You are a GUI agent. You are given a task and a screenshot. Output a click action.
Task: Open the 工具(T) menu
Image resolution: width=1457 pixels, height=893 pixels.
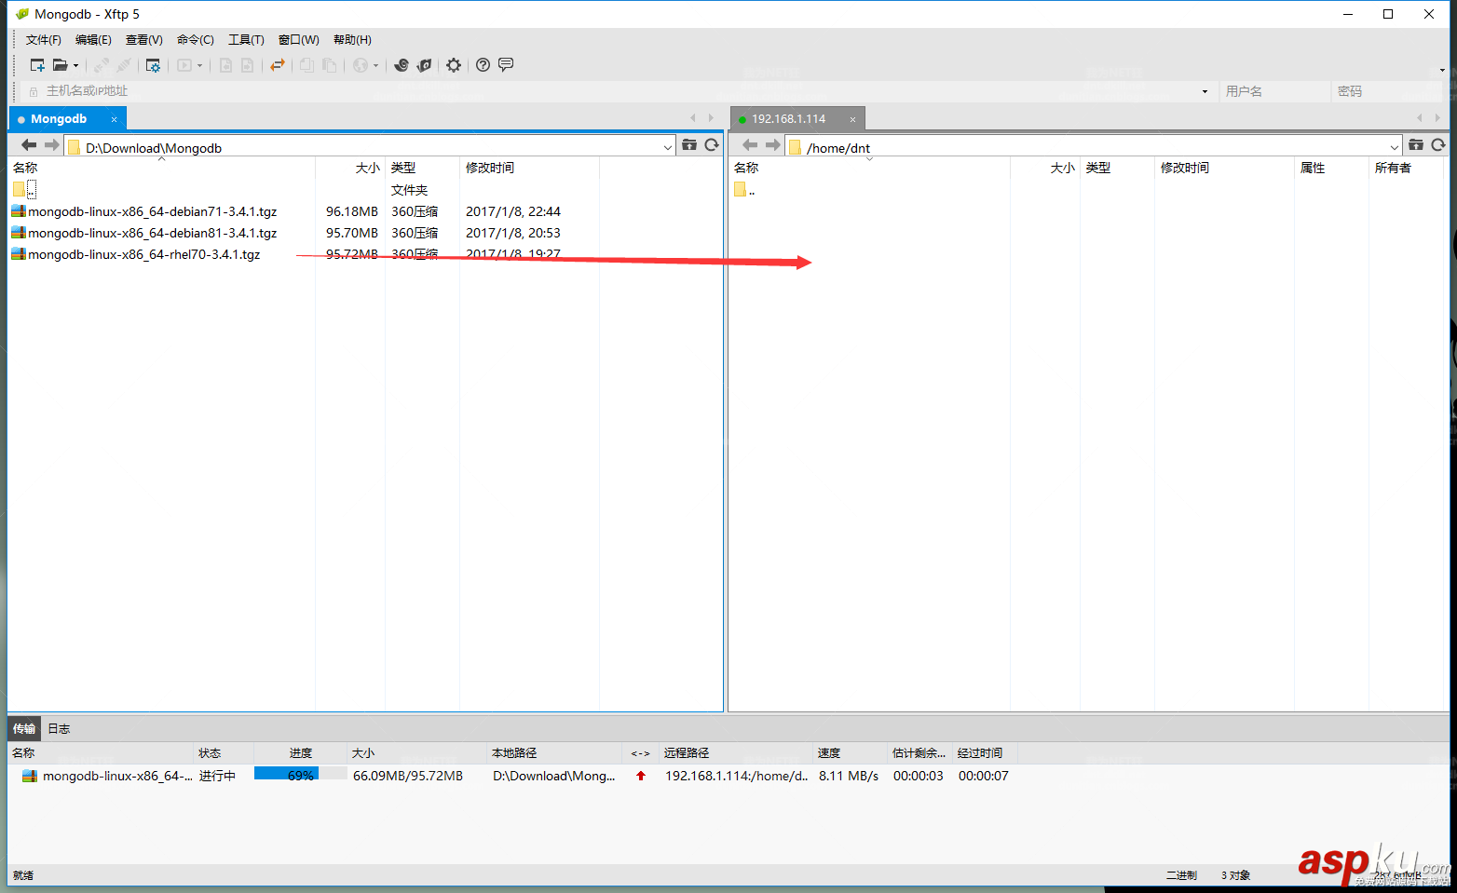(246, 39)
